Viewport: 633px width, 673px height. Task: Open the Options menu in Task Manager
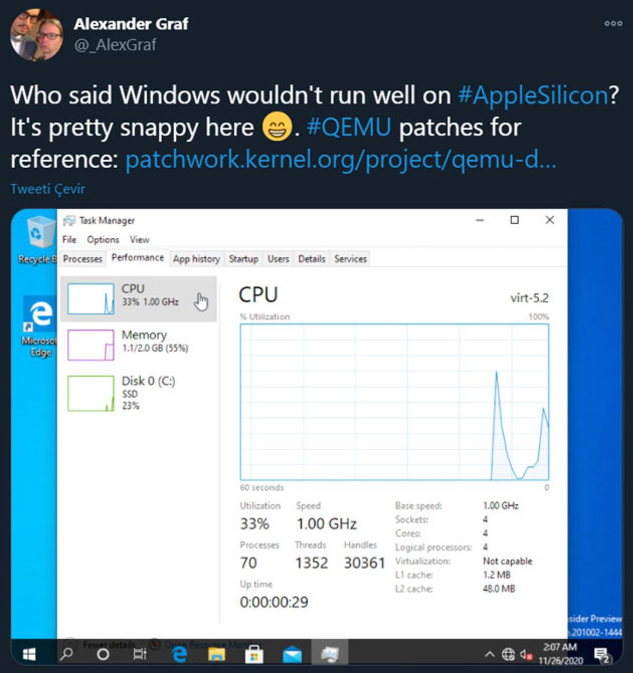[x=102, y=239]
